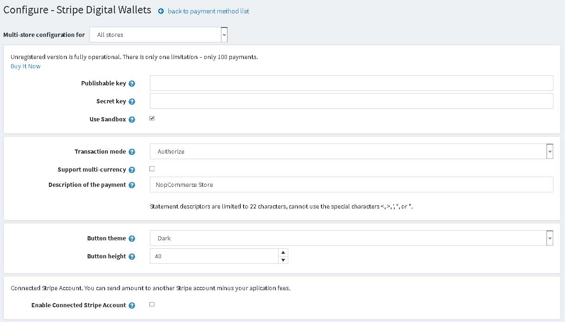Follow back to payment method list link
Image resolution: width=565 pixels, height=322 pixels.
(x=208, y=11)
